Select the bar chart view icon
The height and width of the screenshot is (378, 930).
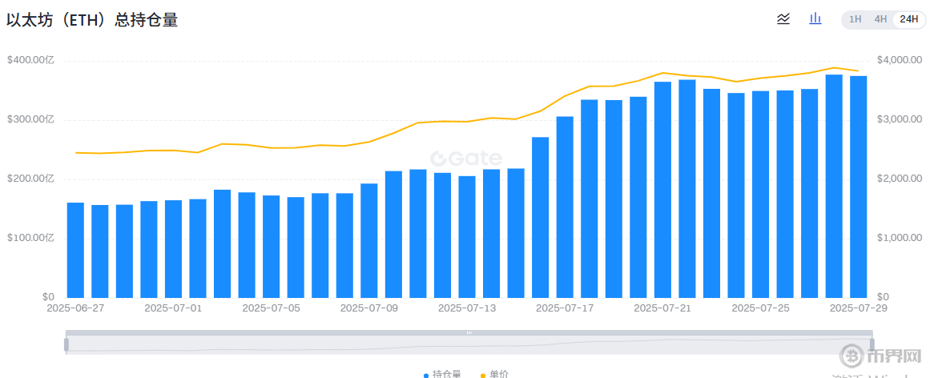pyautogui.click(x=815, y=18)
